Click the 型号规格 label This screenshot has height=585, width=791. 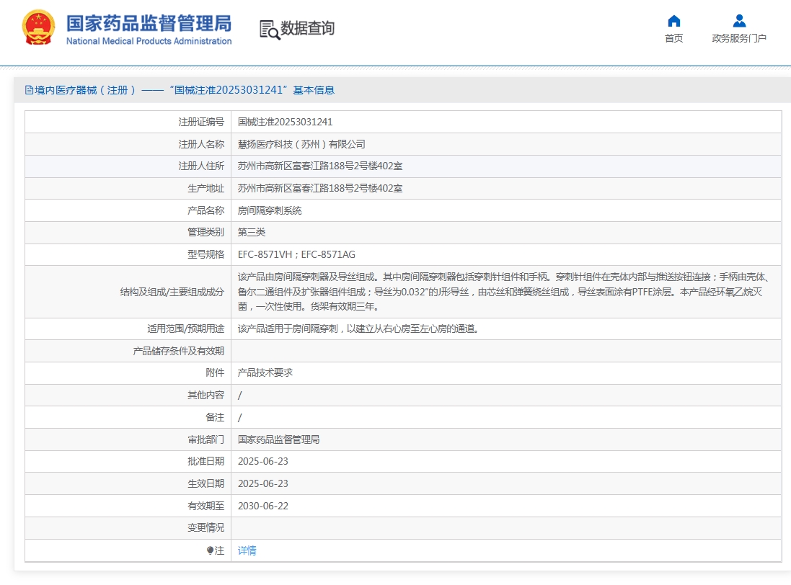[206, 254]
